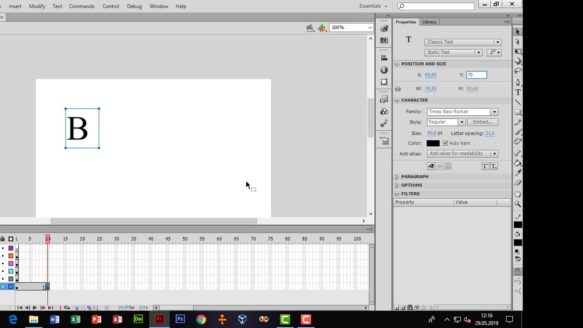Switch to the Library tab
The image size is (583, 328).
click(x=429, y=22)
